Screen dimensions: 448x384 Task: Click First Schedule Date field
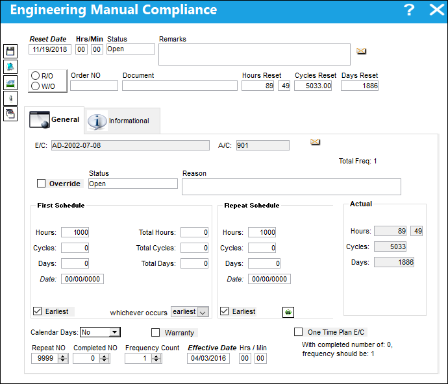pyautogui.click(x=82, y=279)
